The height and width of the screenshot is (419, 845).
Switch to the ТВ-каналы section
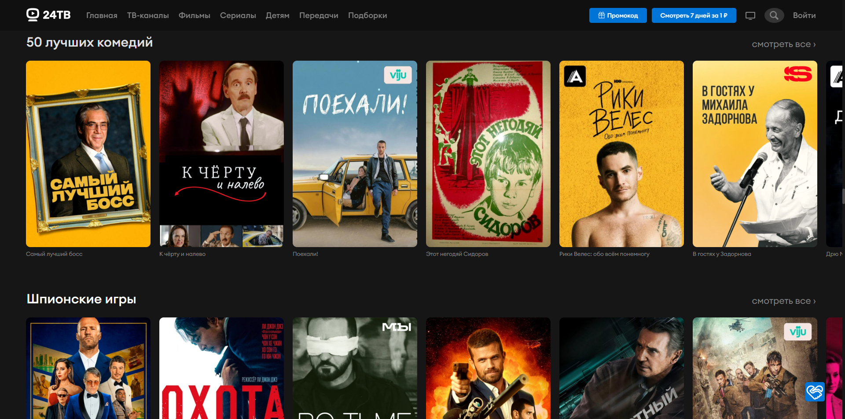coord(148,15)
